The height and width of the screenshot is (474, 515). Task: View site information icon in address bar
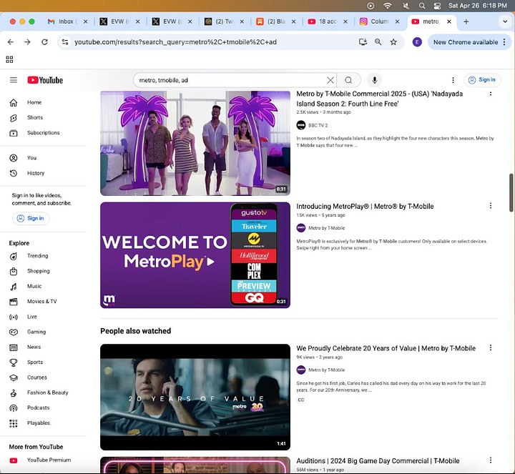coord(65,42)
